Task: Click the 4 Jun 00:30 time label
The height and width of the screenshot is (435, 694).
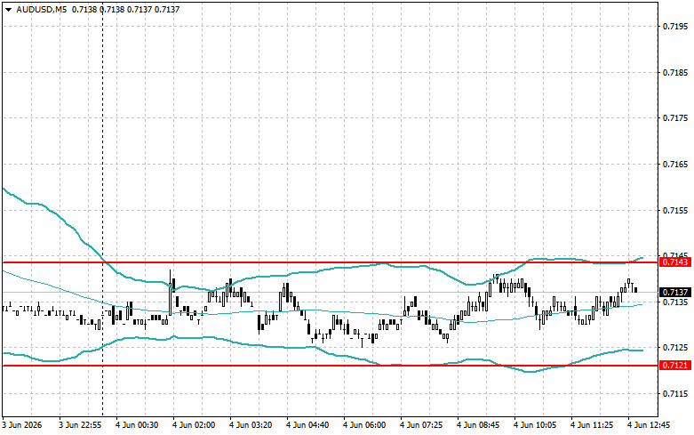Action: [137, 425]
